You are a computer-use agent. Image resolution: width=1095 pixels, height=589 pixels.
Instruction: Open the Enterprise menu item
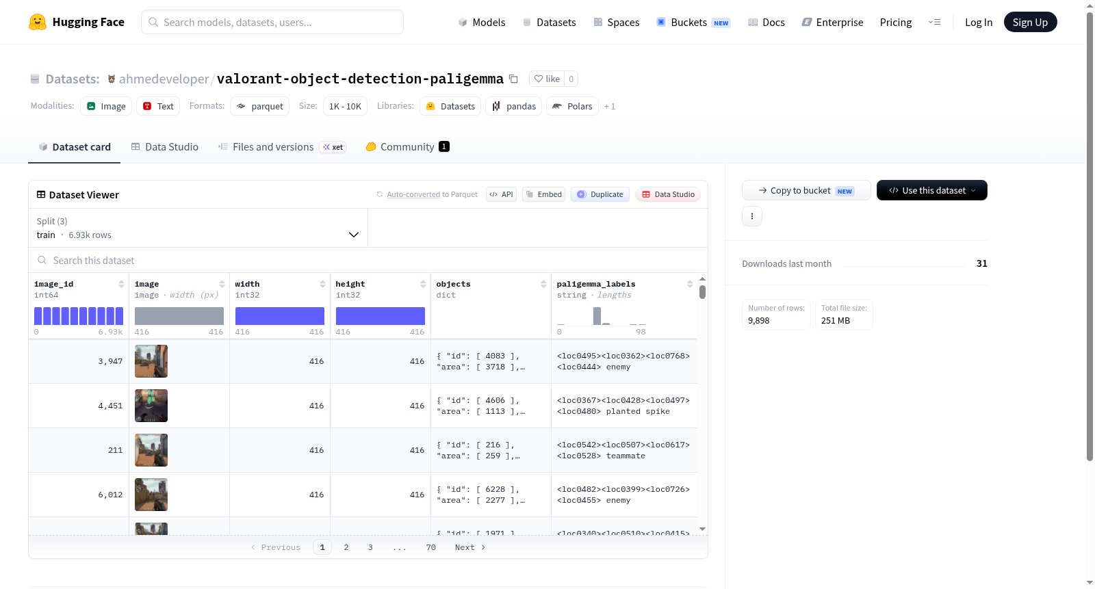pyautogui.click(x=832, y=23)
